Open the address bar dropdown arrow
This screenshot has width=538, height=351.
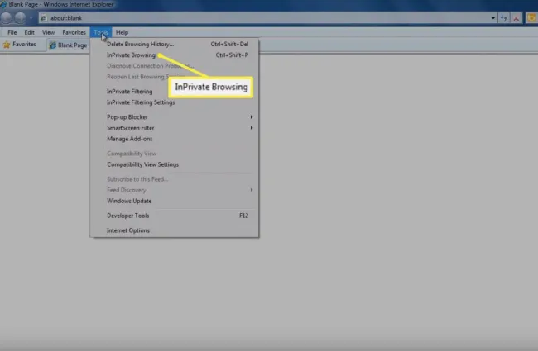point(492,18)
